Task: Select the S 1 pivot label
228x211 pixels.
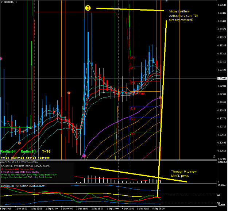Action: 133,108
